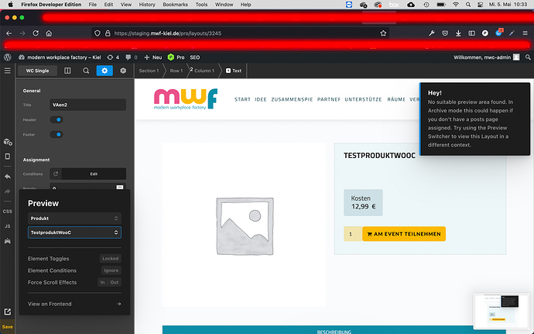Toggle the Footer switch
Viewport: 534px width, 334px height.
(56, 134)
